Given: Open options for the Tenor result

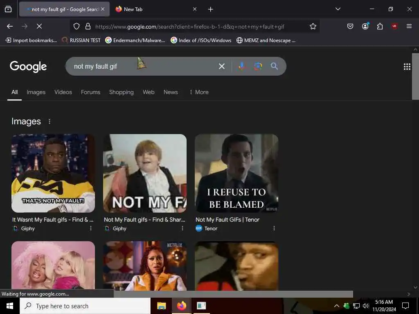Looking at the screenshot, I should click(x=274, y=228).
